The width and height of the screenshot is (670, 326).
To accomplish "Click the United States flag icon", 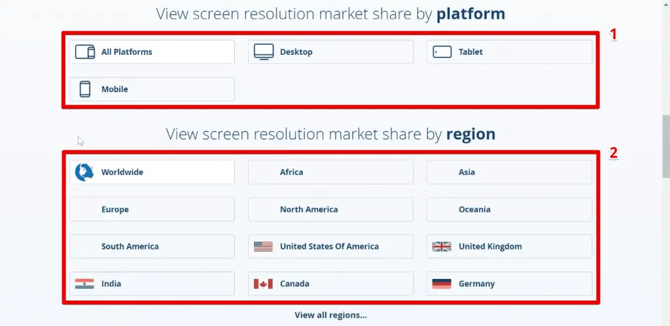I will [263, 247].
